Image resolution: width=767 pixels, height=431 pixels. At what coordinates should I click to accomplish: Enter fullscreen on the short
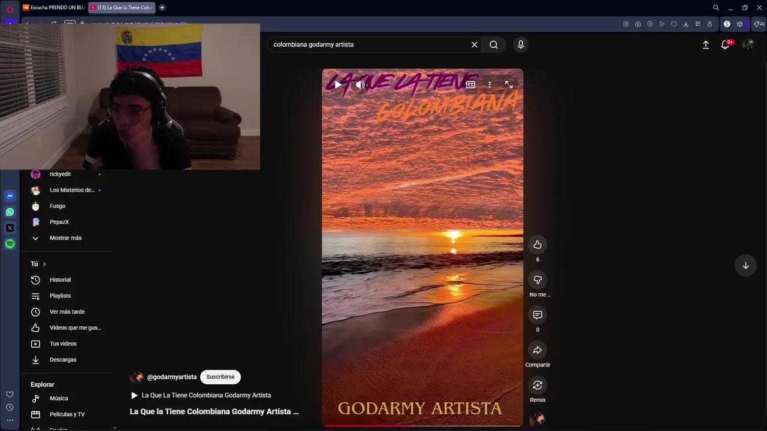pyautogui.click(x=509, y=85)
